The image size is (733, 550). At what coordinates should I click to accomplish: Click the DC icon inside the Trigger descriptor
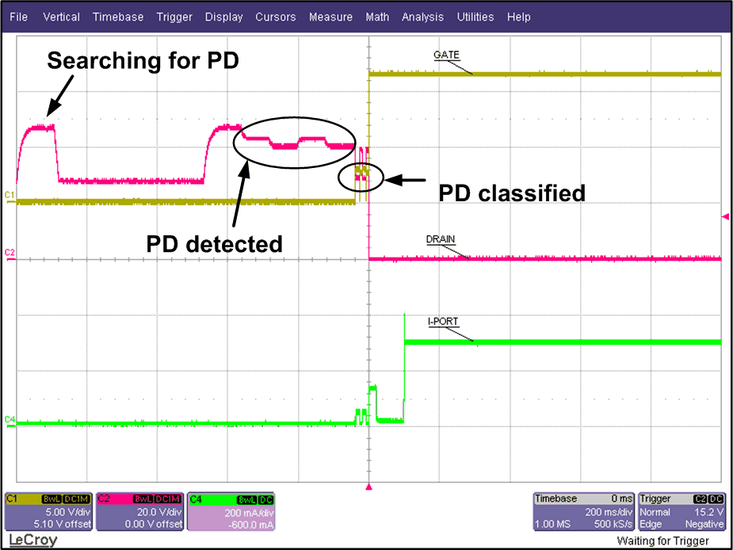click(x=716, y=498)
